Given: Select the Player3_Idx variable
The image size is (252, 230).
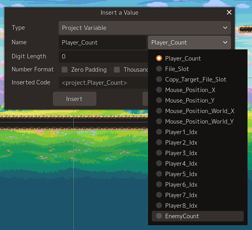Looking at the screenshot, I should click(x=198, y=153).
